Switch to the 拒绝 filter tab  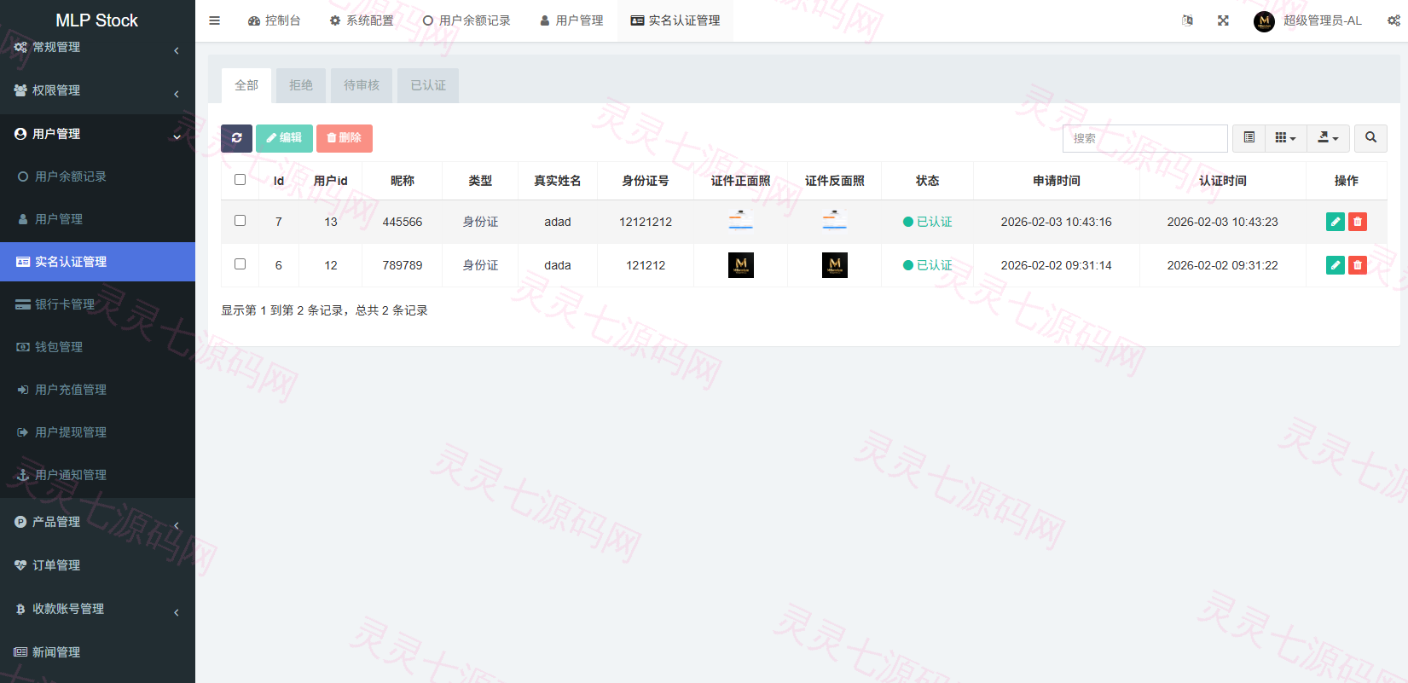point(301,85)
